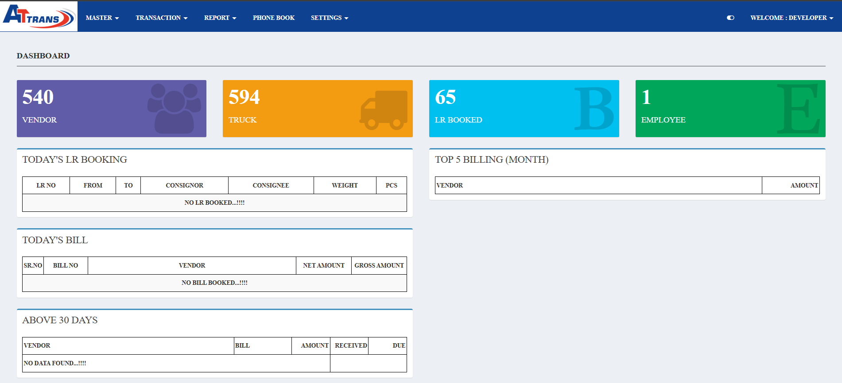Click the 540 vendor count
Screen dimensions: 842x383
point(38,97)
